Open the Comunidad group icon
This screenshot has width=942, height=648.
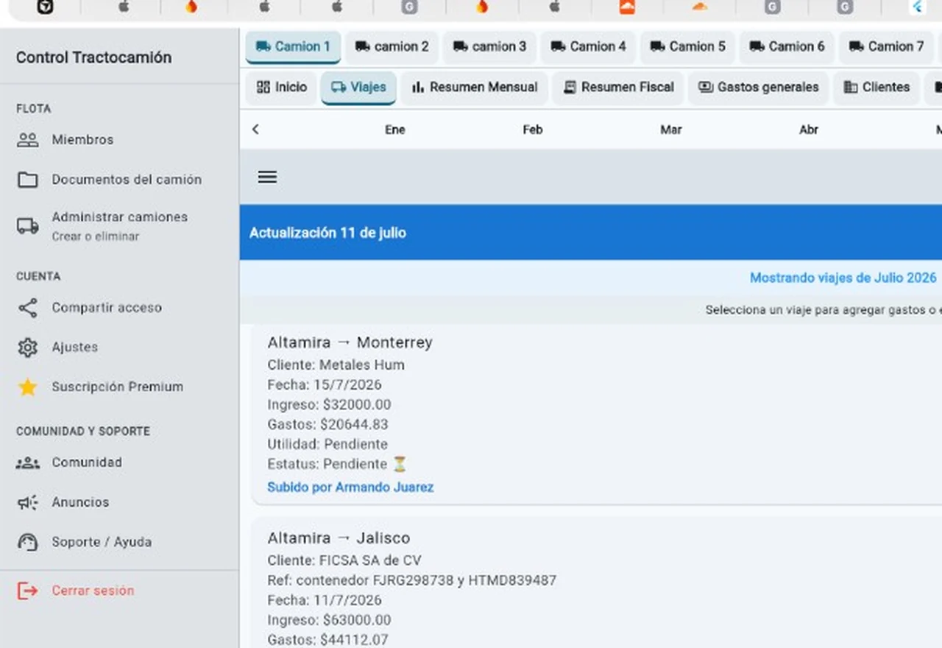coord(27,463)
